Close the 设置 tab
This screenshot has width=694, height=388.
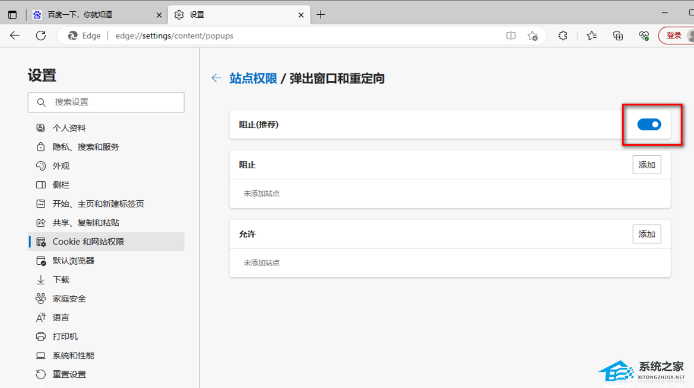coord(301,15)
